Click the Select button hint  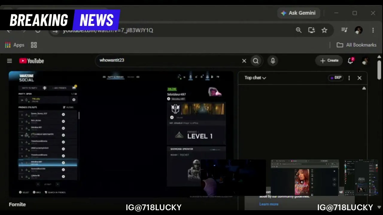[24, 192]
